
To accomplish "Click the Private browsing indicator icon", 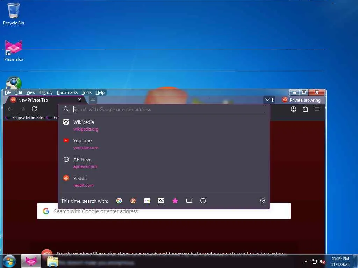I will [285, 100].
